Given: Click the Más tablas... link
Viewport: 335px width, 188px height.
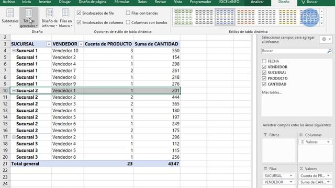Looking at the screenshot, I should pyautogui.click(x=272, y=92).
